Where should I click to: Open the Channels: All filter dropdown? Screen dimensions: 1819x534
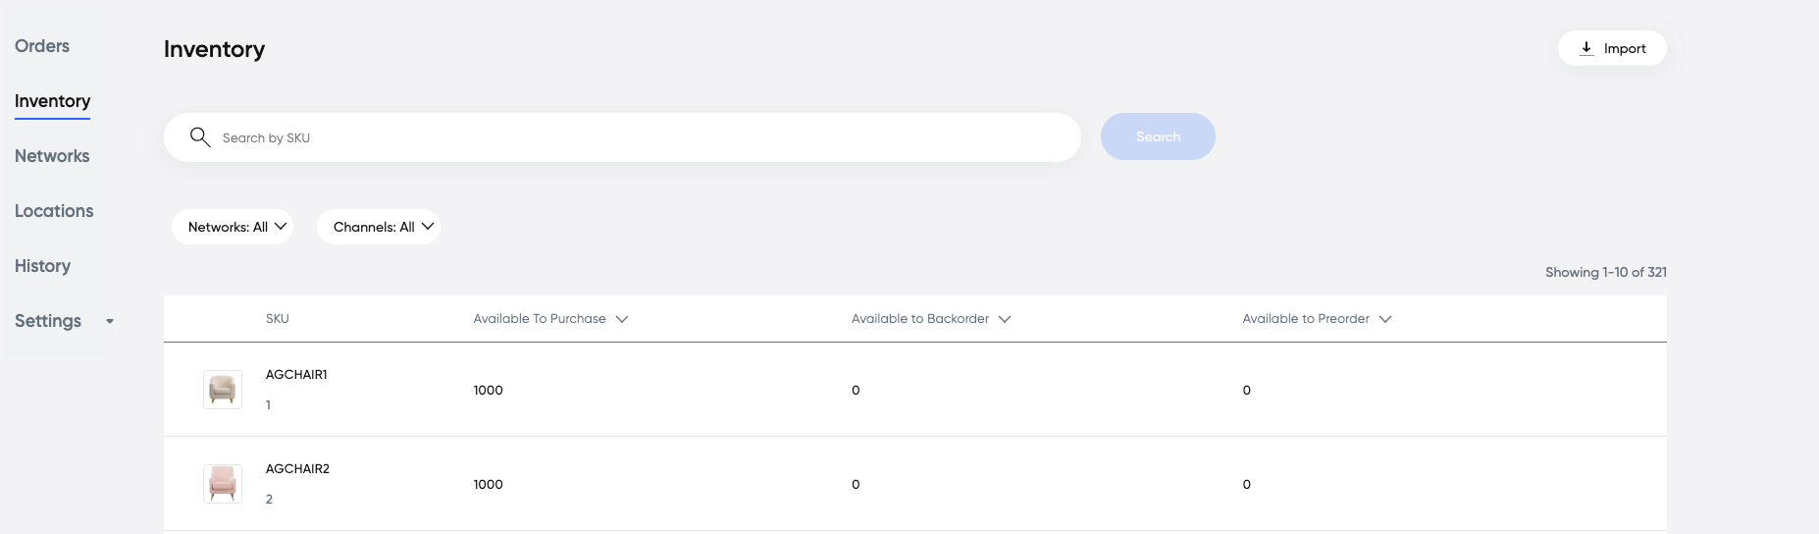379,227
